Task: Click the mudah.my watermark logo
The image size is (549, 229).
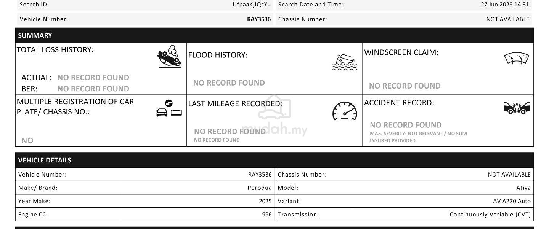Action: 274,116
